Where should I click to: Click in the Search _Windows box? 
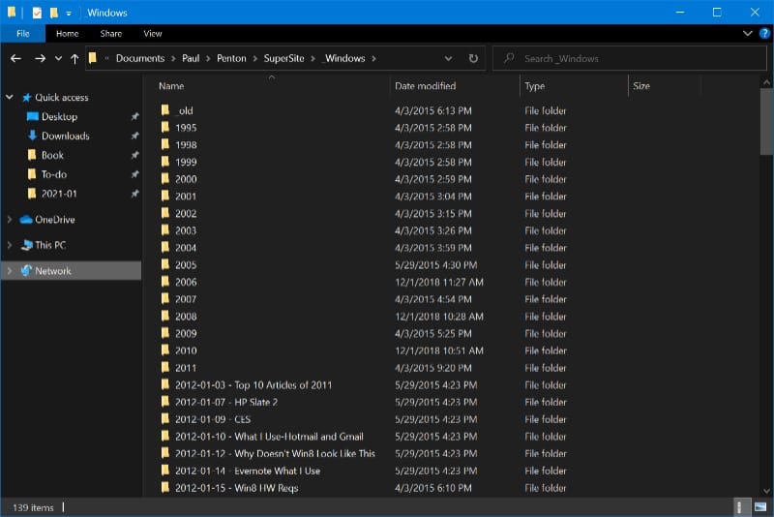[629, 58]
